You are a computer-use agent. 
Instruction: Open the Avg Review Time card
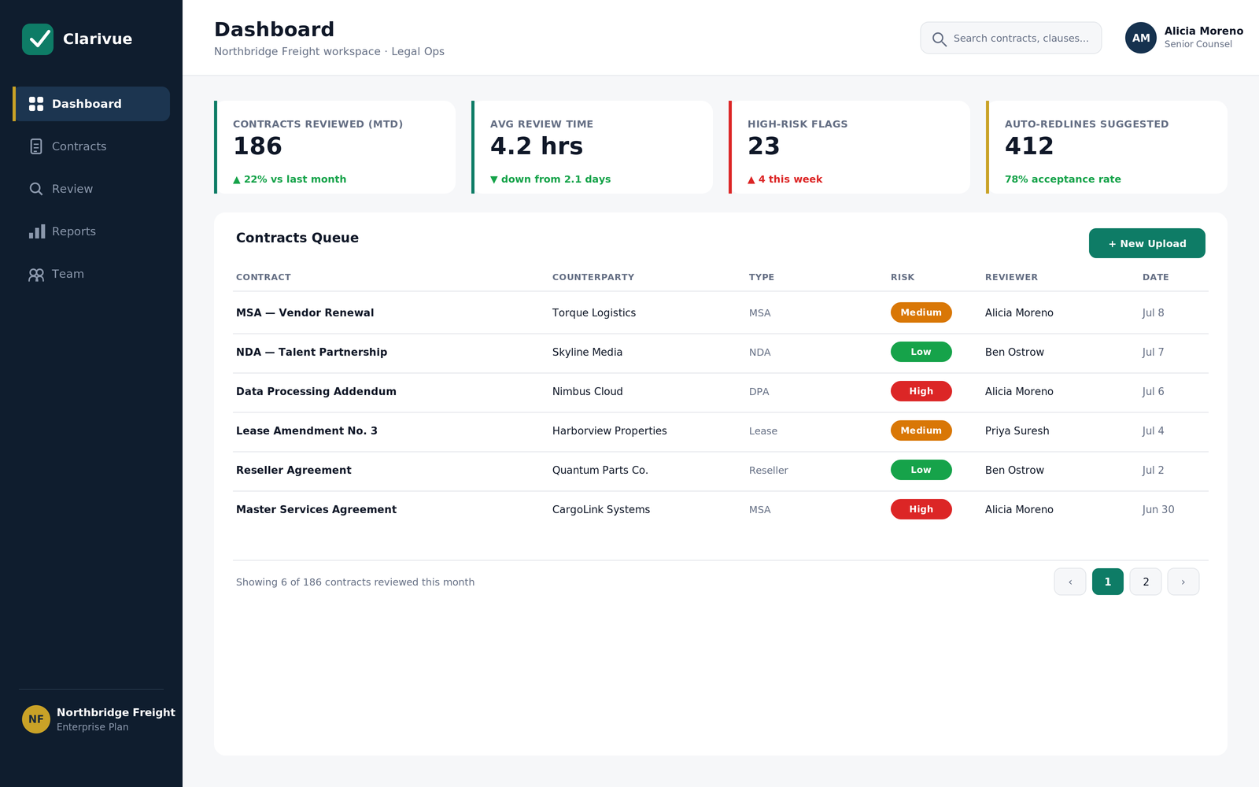[593, 147]
